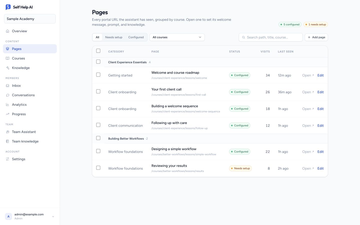This screenshot has width=360, height=225.
Task: Click the Analytics bar chart icon
Action: pos(7,105)
